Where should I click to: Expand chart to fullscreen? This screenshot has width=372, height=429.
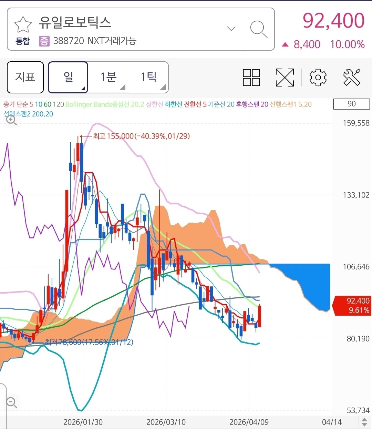(x=285, y=77)
